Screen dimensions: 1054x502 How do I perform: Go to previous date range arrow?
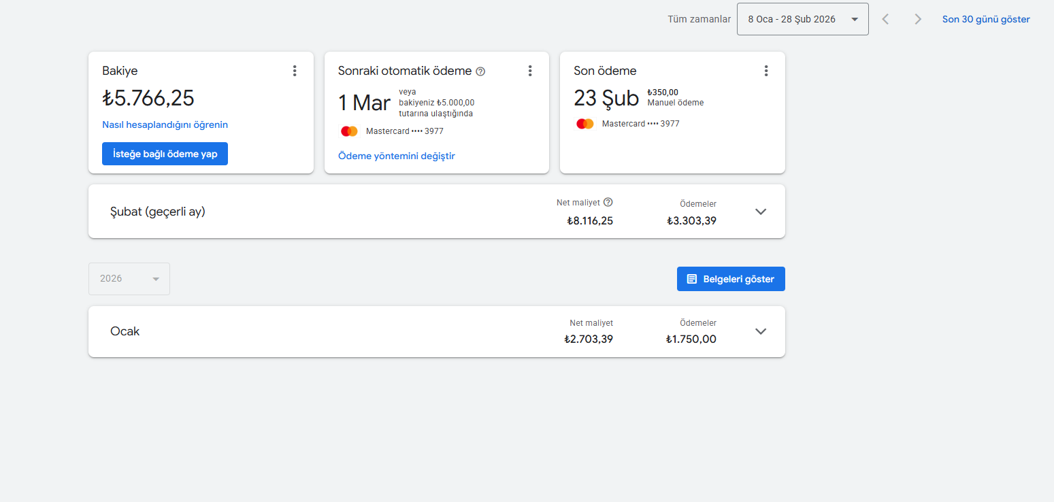[885, 19]
